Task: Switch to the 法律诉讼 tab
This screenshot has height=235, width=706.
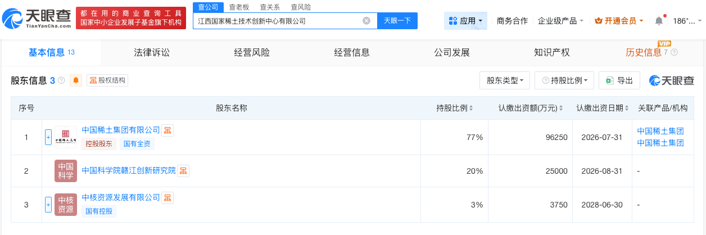Action: pos(152,52)
